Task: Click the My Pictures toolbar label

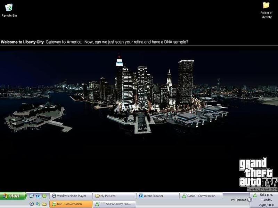Action: click(238, 200)
